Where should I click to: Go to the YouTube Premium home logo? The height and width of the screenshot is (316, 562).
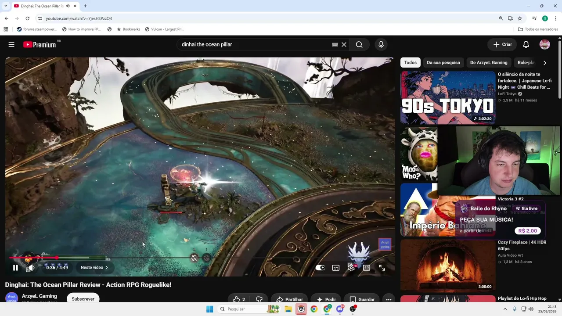tap(40, 44)
